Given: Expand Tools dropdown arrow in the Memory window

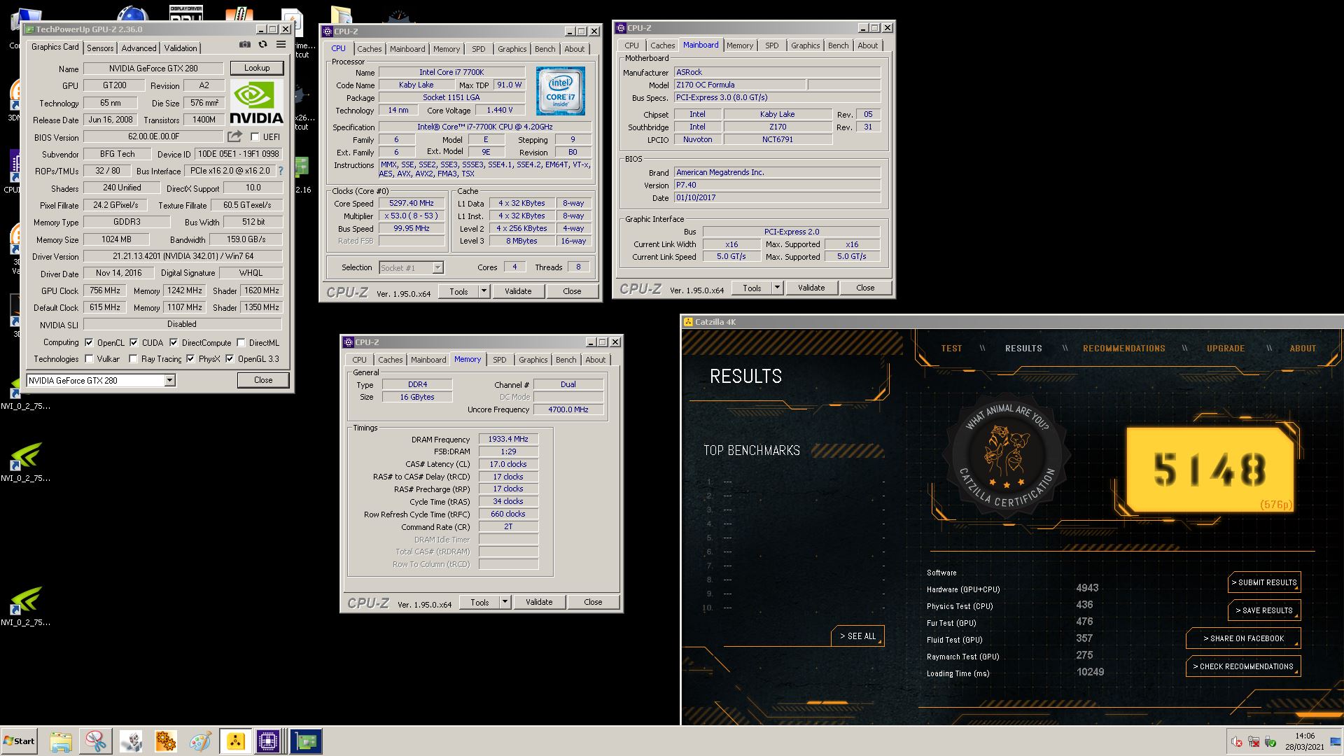Looking at the screenshot, I should click(x=505, y=602).
